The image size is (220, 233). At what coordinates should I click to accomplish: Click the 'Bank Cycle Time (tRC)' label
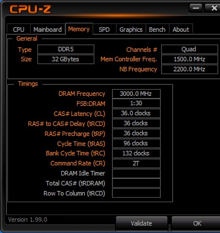click(x=75, y=153)
